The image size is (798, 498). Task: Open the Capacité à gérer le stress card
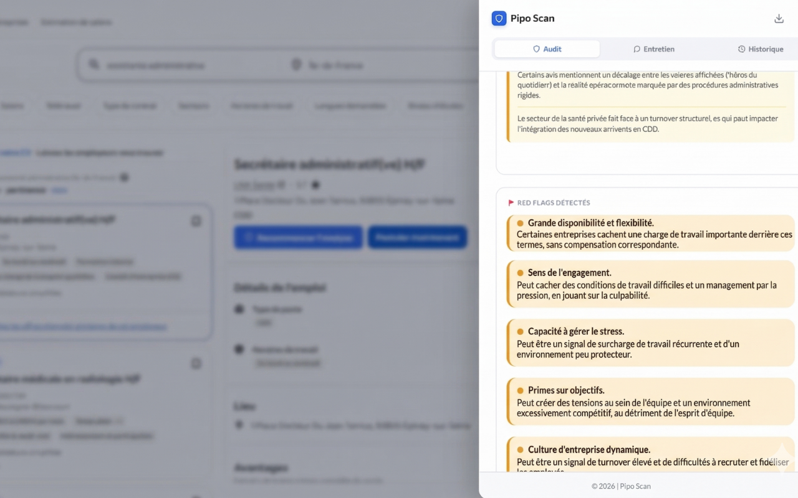651,343
